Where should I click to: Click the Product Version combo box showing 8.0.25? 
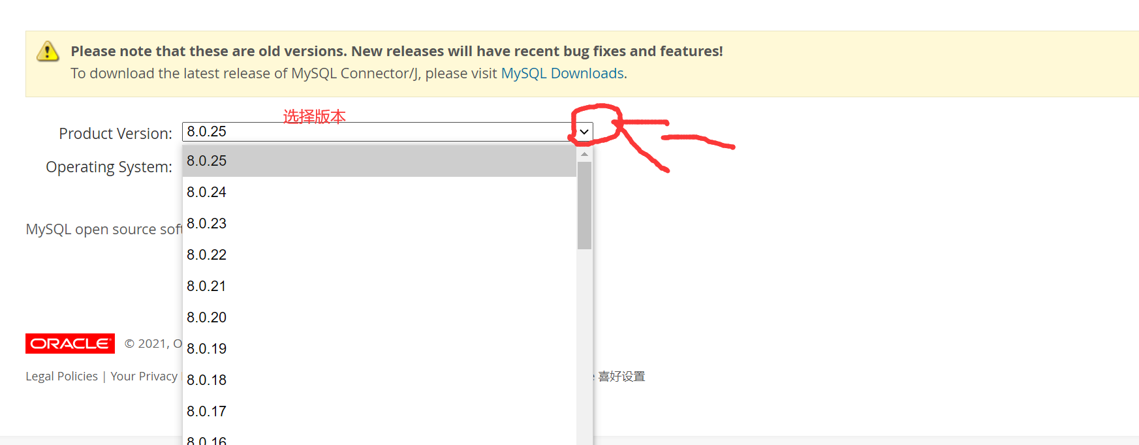coord(387,132)
